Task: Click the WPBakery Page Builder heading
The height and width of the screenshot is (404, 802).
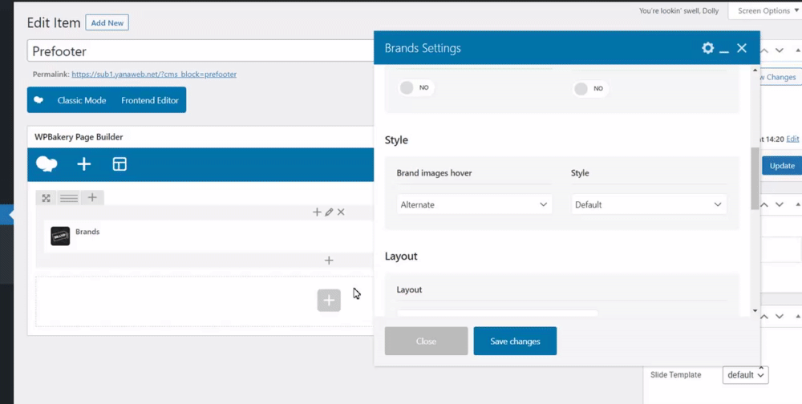Action: tap(79, 137)
